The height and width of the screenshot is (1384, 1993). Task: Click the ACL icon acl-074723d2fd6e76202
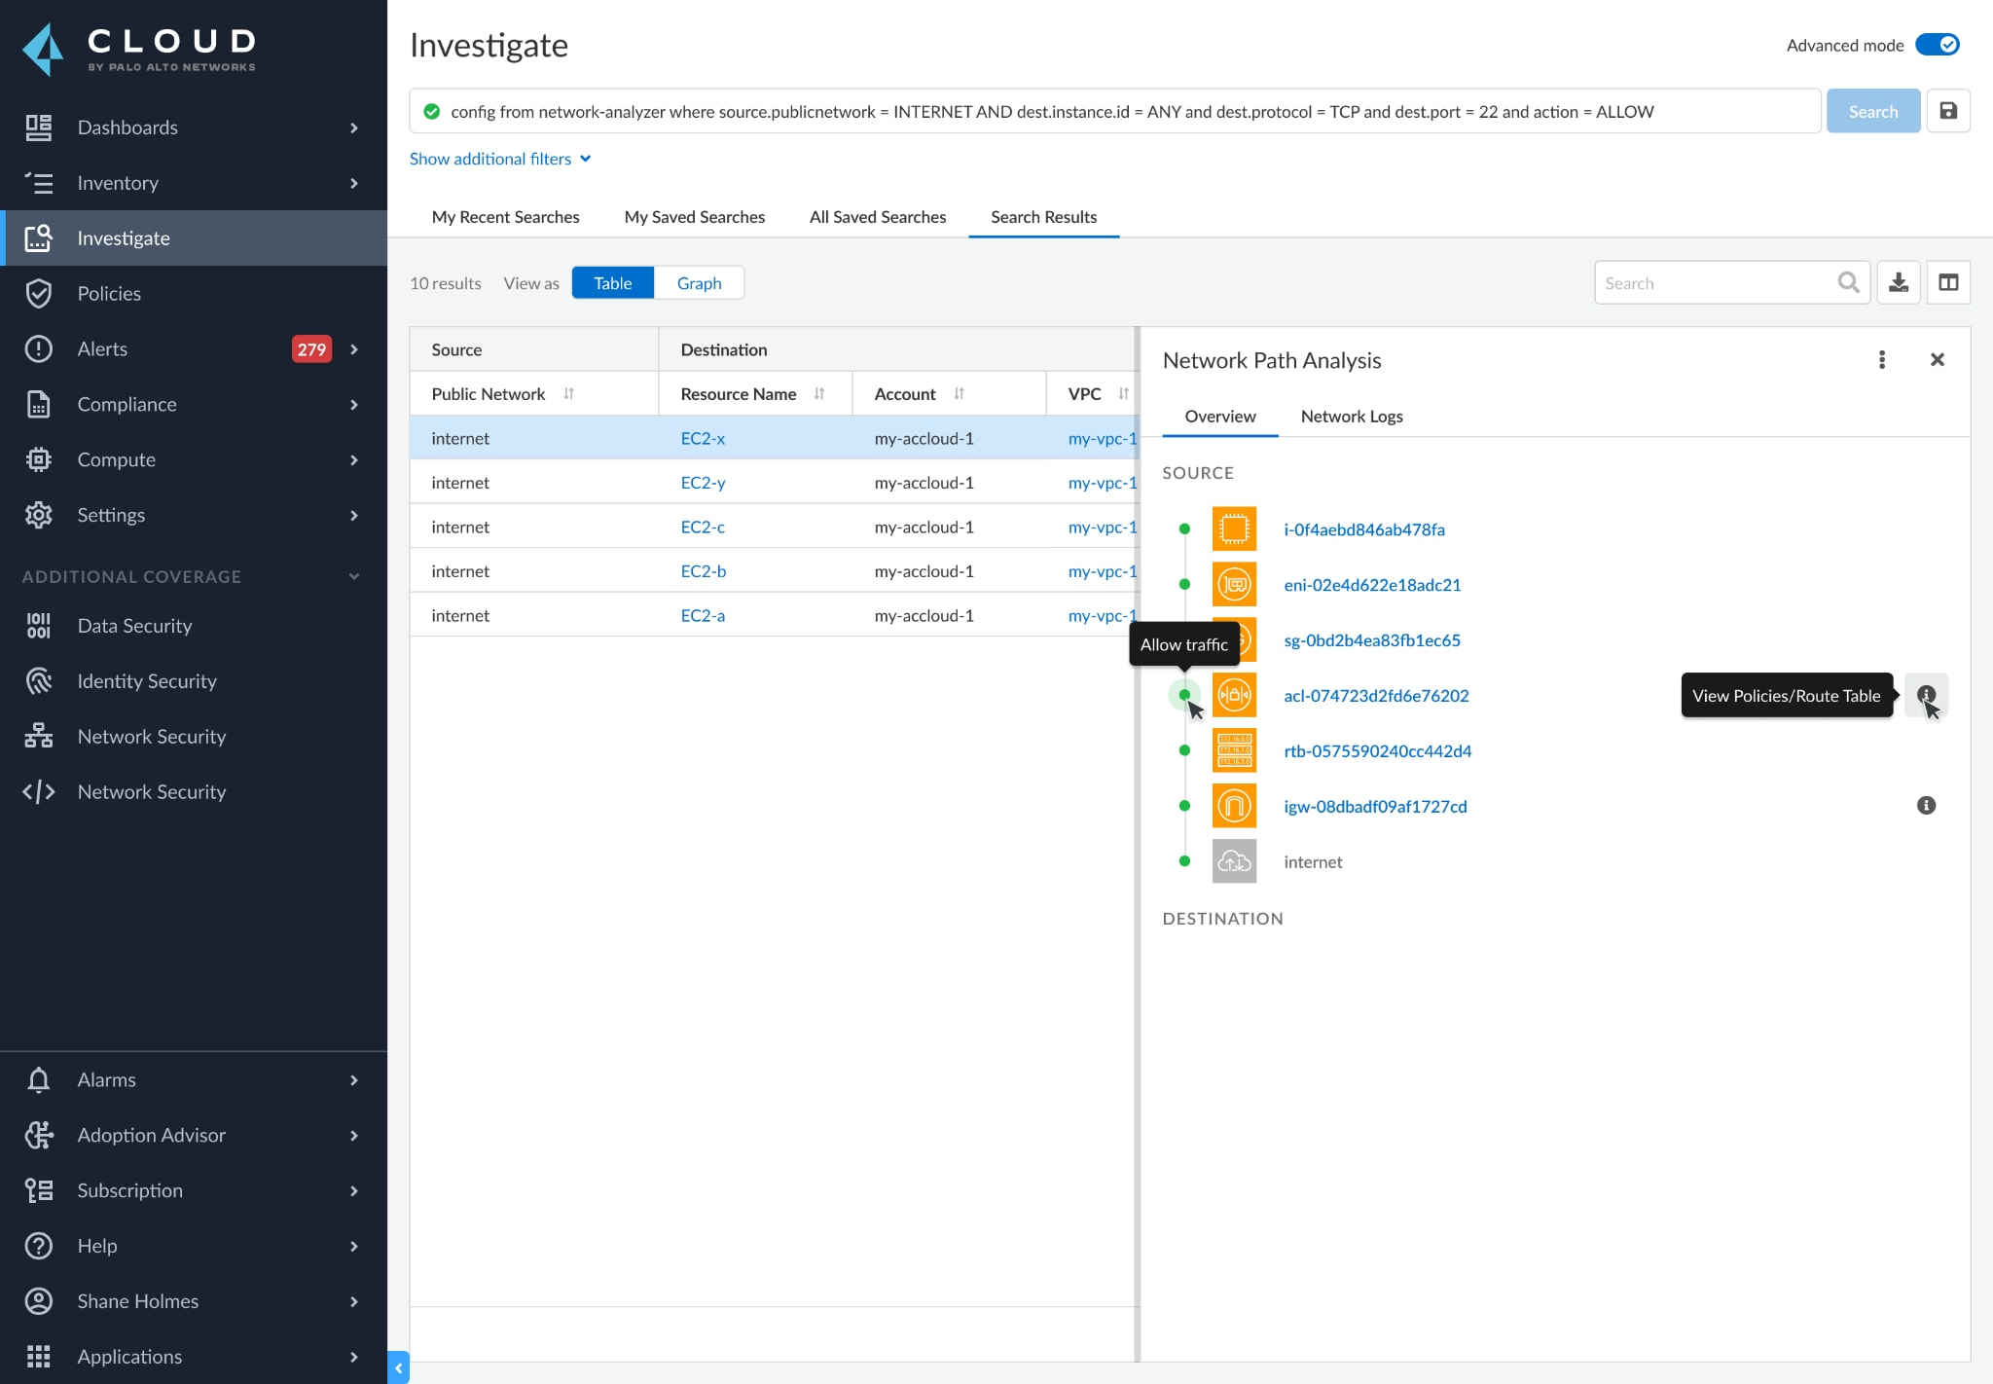(1234, 695)
